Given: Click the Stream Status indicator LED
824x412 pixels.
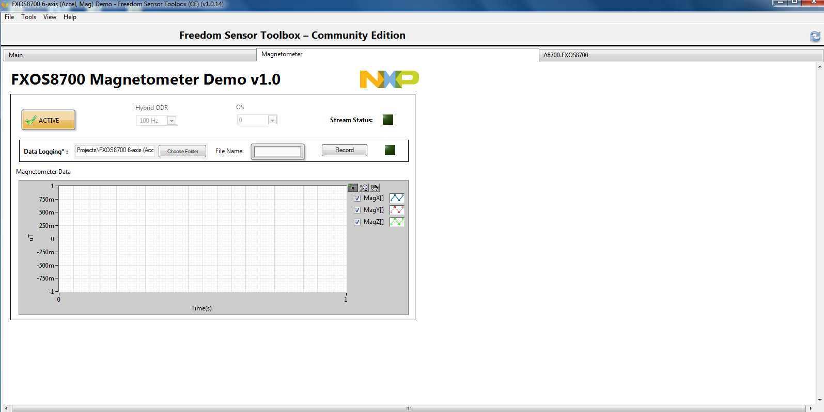Looking at the screenshot, I should point(388,120).
